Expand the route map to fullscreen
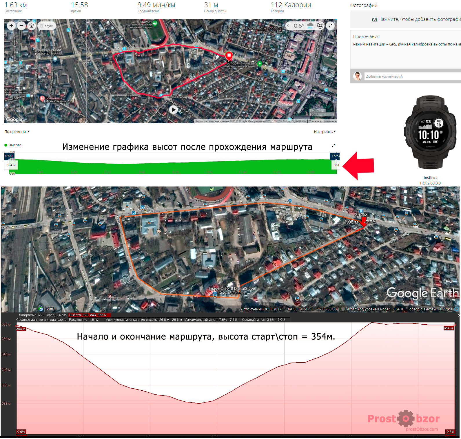Viewport: 461px width, 439px height. tap(330, 26)
